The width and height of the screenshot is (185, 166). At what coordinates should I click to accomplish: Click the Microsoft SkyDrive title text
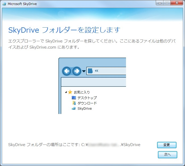[22, 4]
